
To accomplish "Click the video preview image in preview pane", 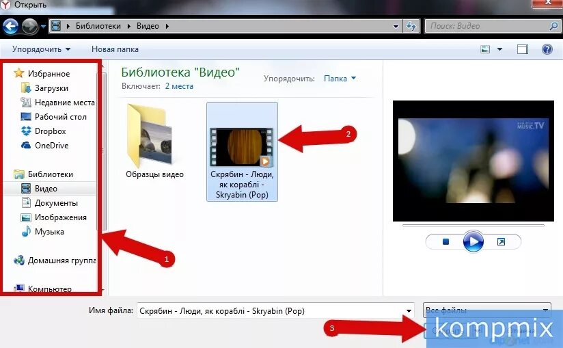I will (473, 161).
